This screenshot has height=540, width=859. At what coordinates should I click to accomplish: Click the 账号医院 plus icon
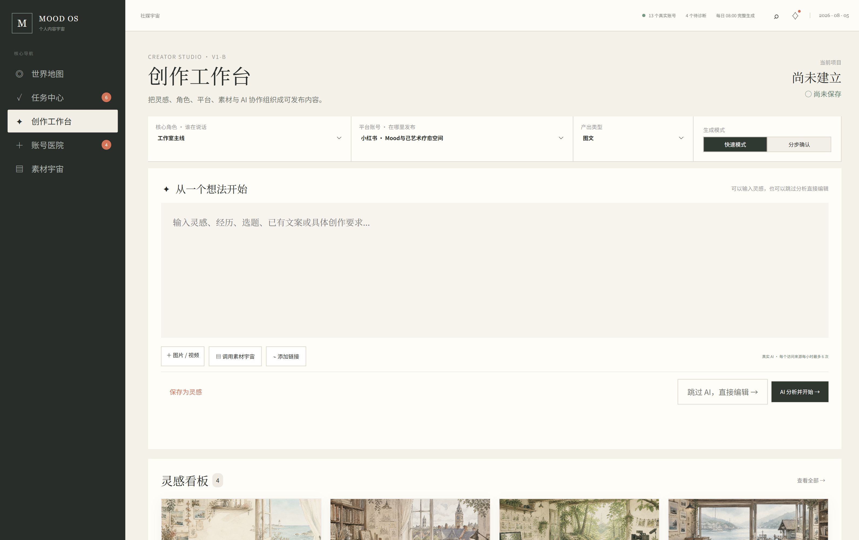[x=20, y=145]
